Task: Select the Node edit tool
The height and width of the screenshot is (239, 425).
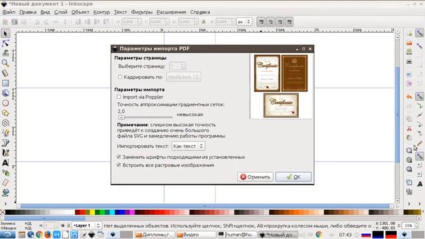Action: (5, 43)
